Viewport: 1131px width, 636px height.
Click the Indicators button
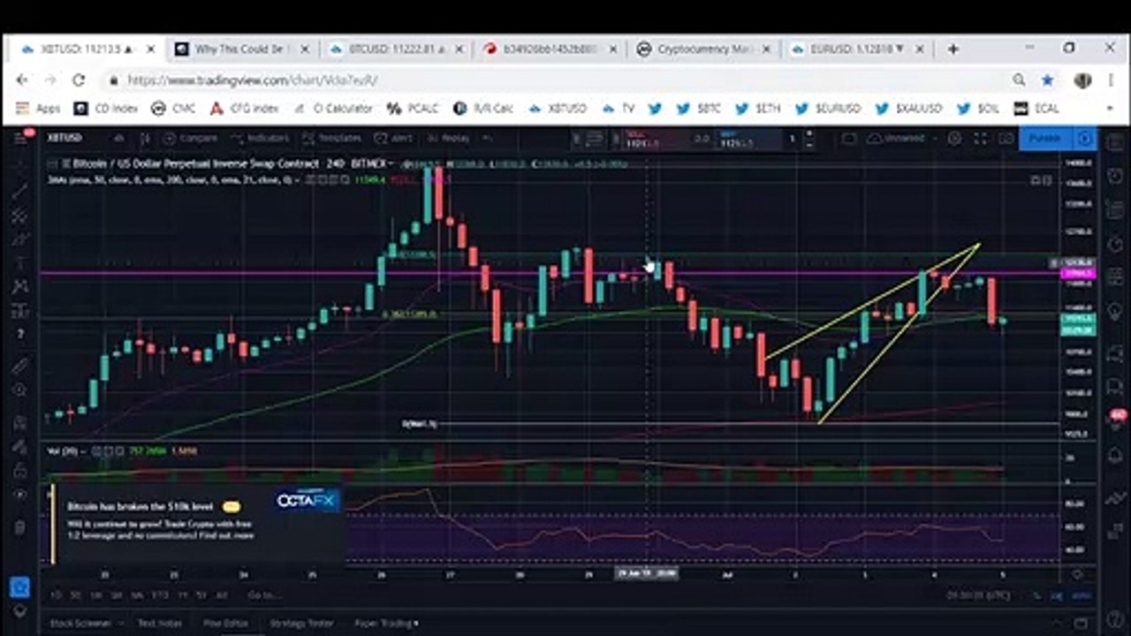click(x=261, y=139)
